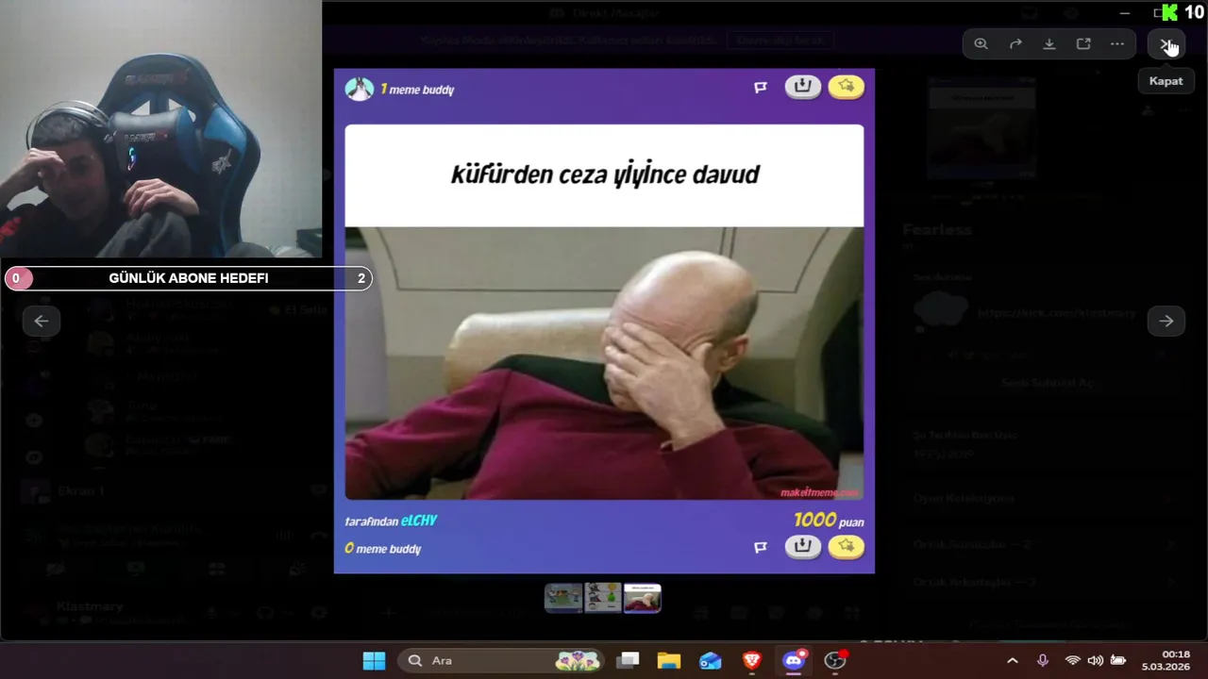This screenshot has height=679, width=1208.
Task: Go to the next image with the right arrow
Action: point(1166,321)
